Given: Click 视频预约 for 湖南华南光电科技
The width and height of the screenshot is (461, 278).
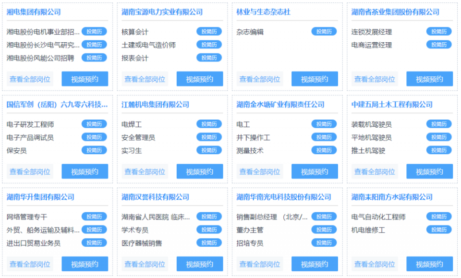Looking at the screenshot, I should (x=315, y=264).
